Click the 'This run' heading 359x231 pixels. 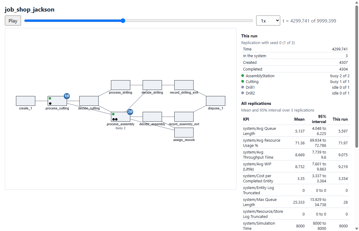point(249,36)
